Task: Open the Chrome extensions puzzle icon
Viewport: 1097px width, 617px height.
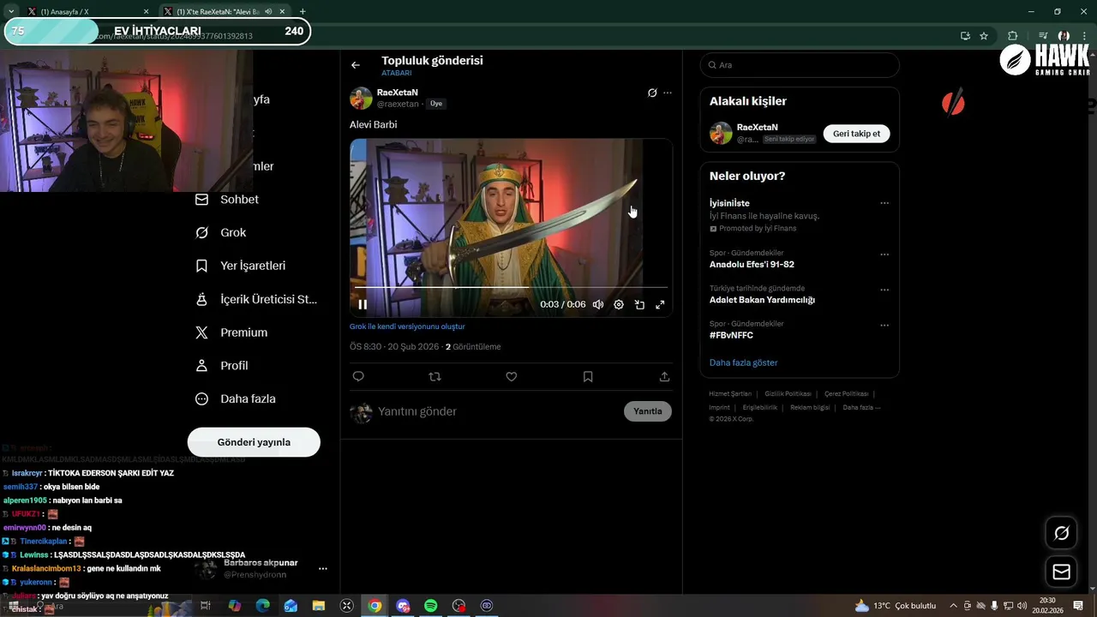Action: [x=1013, y=36]
